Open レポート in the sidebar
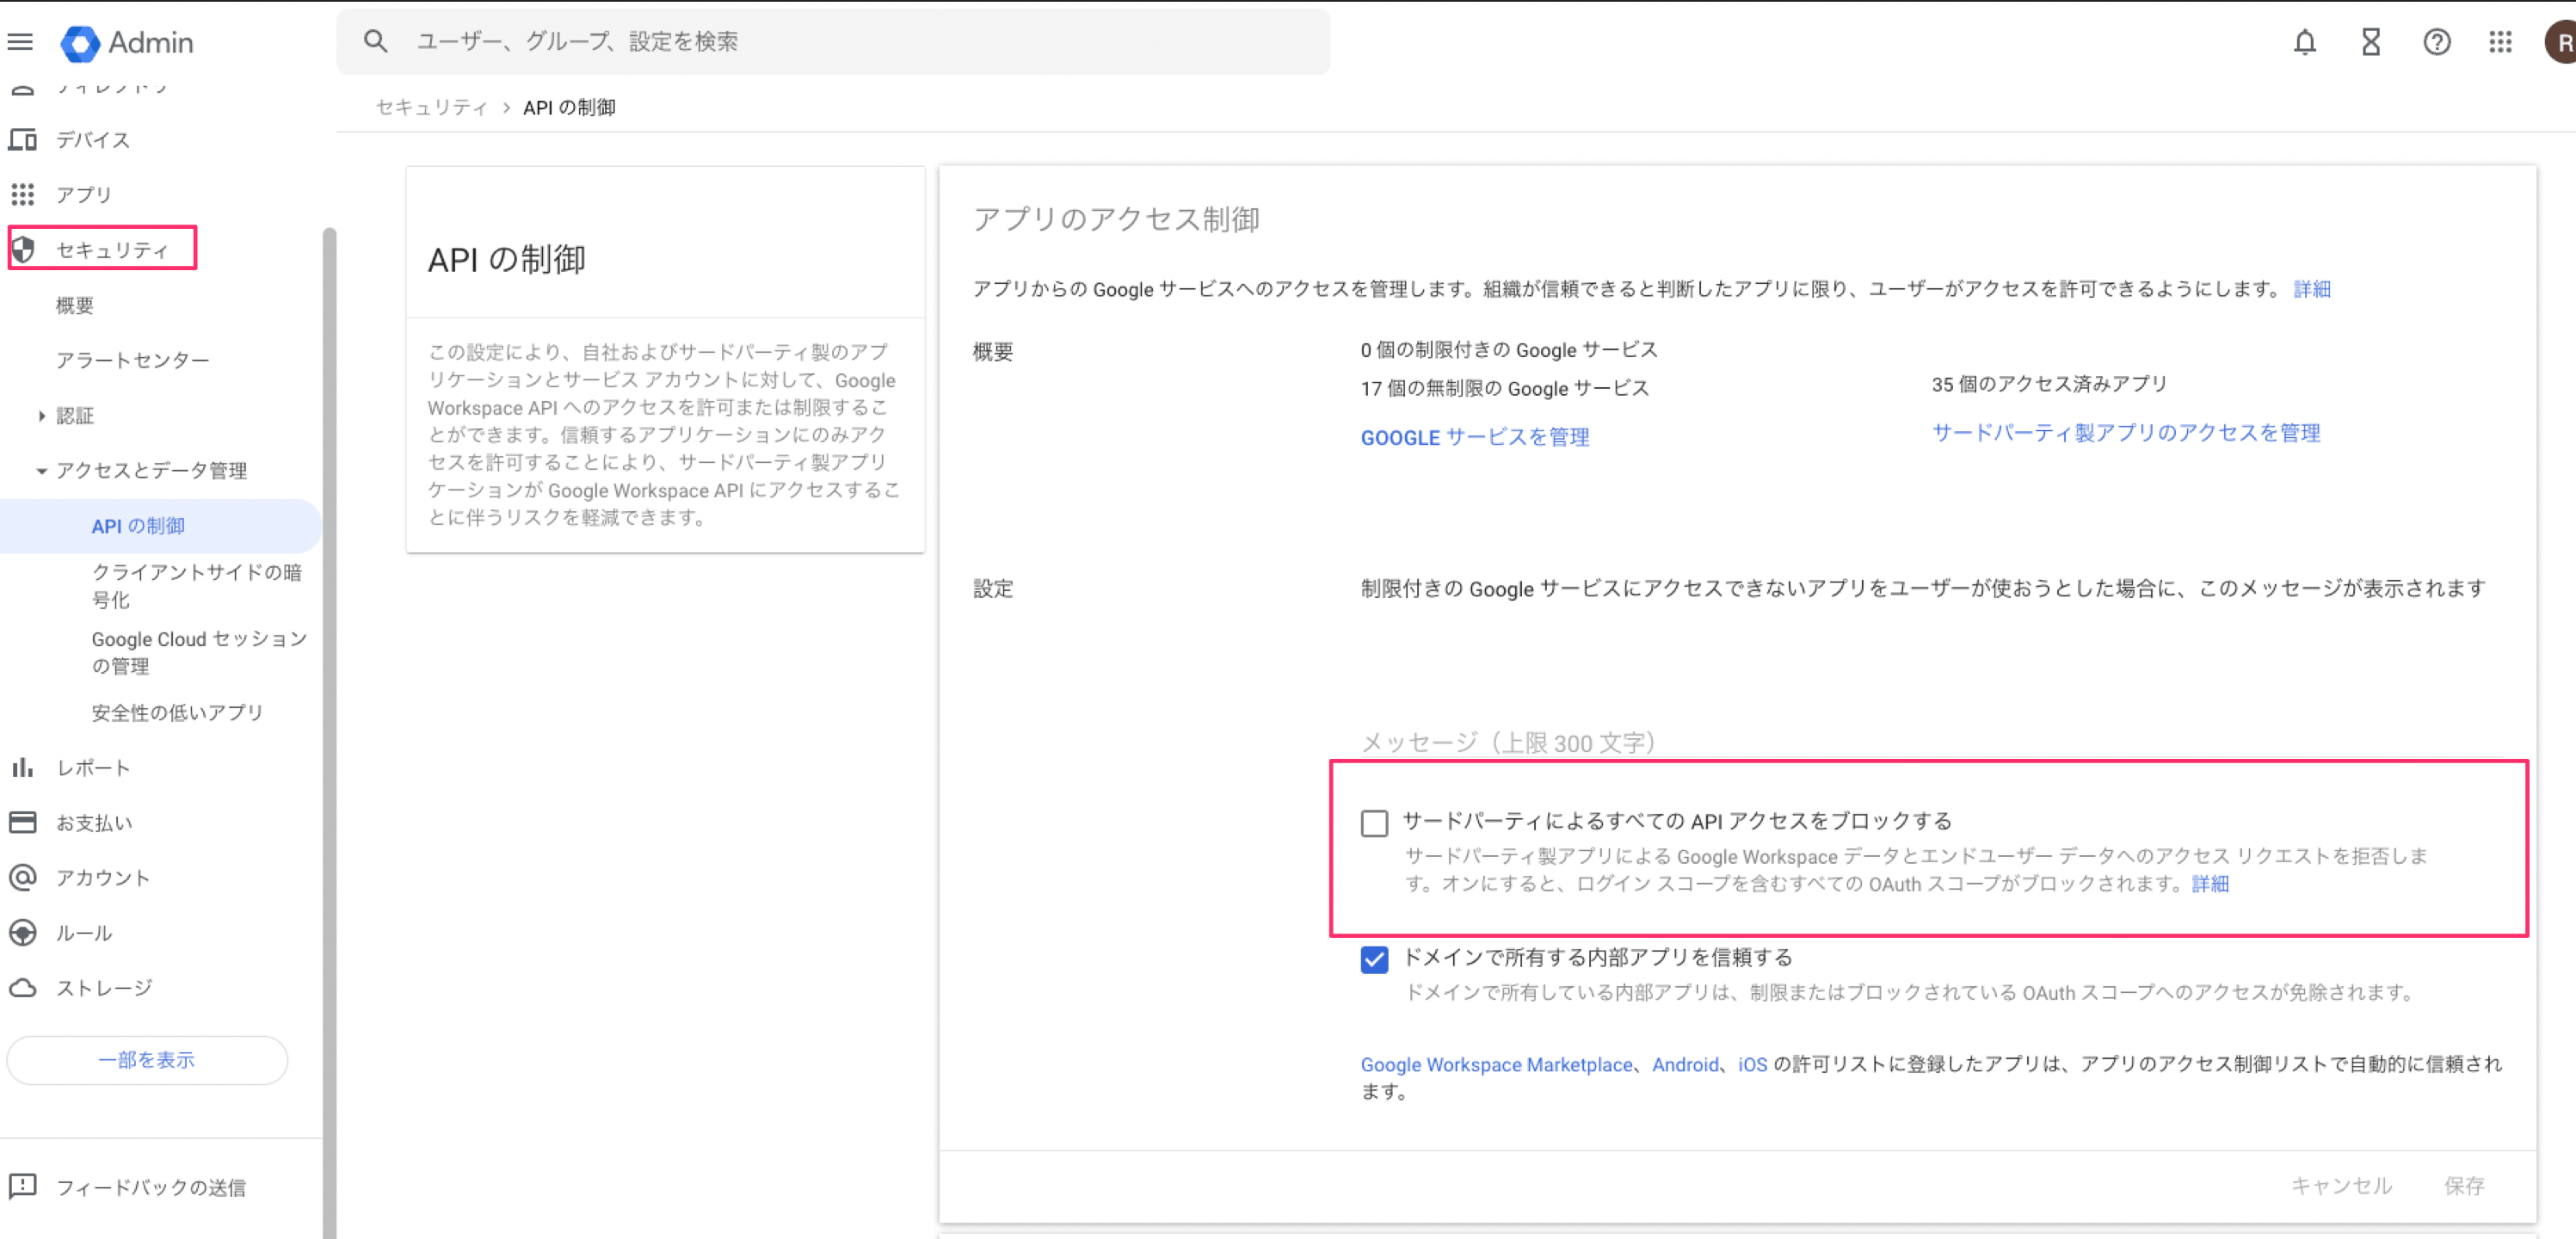 [93, 767]
